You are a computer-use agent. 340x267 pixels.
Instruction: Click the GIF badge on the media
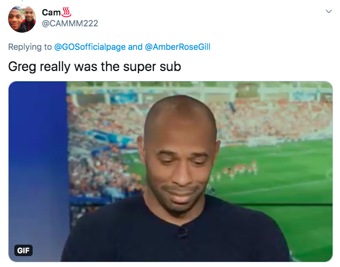[23, 250]
